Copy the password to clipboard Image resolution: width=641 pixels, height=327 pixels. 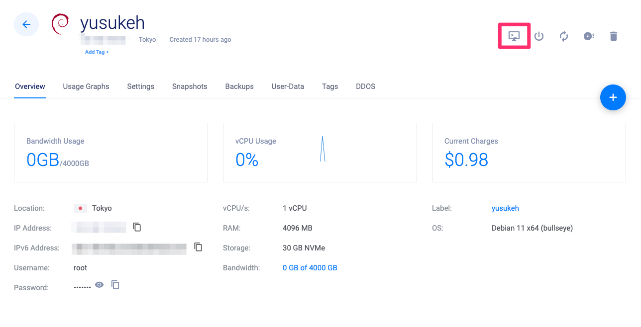pos(115,285)
